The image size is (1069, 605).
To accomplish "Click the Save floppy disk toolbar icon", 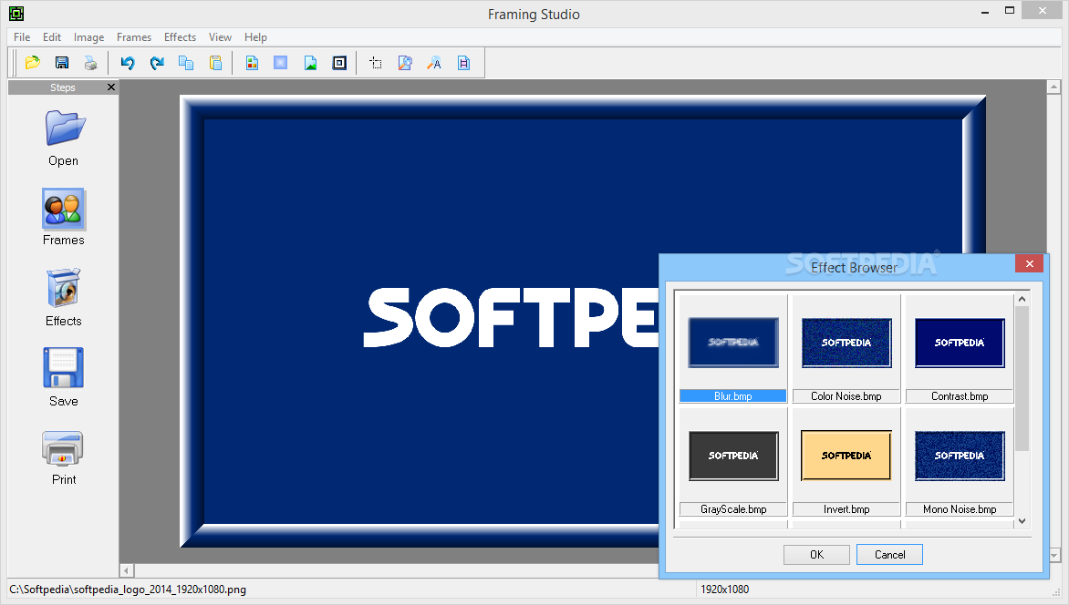I will click(61, 63).
